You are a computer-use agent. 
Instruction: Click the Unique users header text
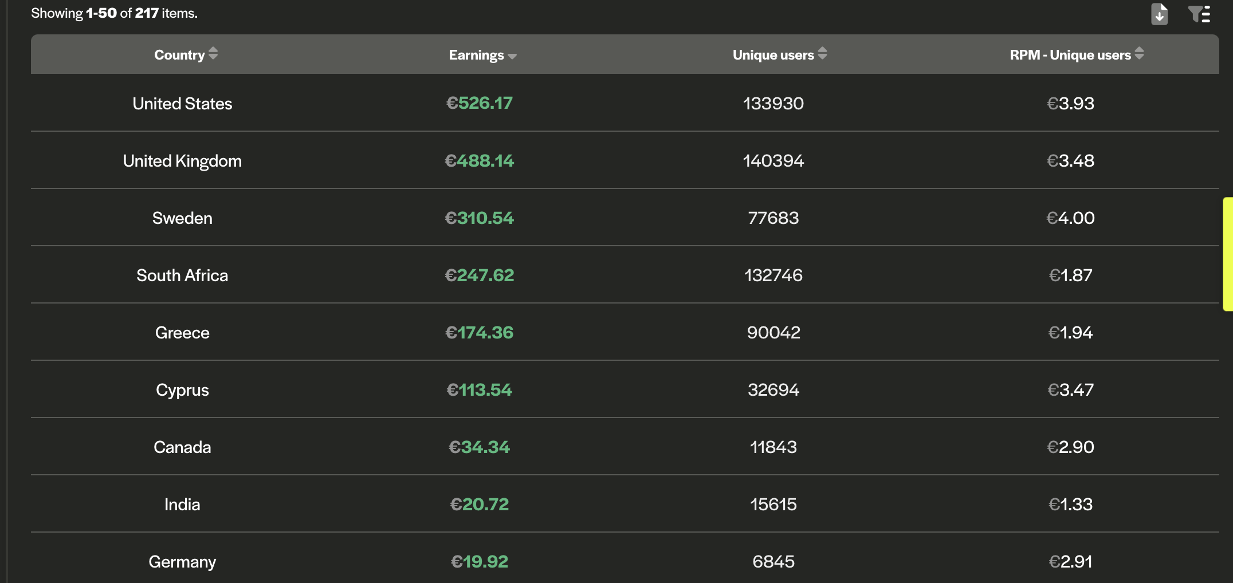coord(773,55)
